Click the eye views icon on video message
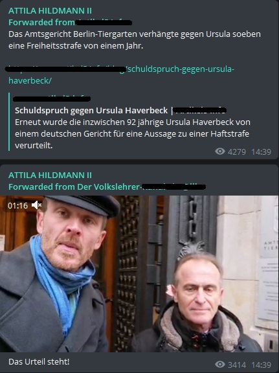Screen dimensions: 279x373 (x=220, y=365)
